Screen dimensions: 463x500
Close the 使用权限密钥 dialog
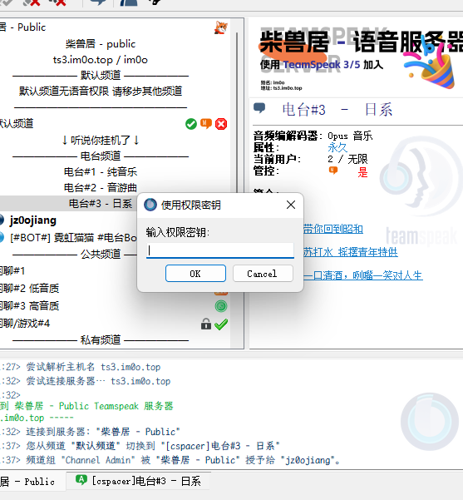pos(291,205)
